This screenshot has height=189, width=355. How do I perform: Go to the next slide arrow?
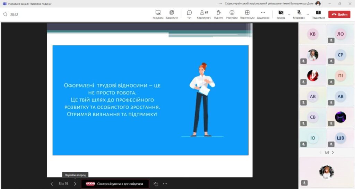coord(75,184)
